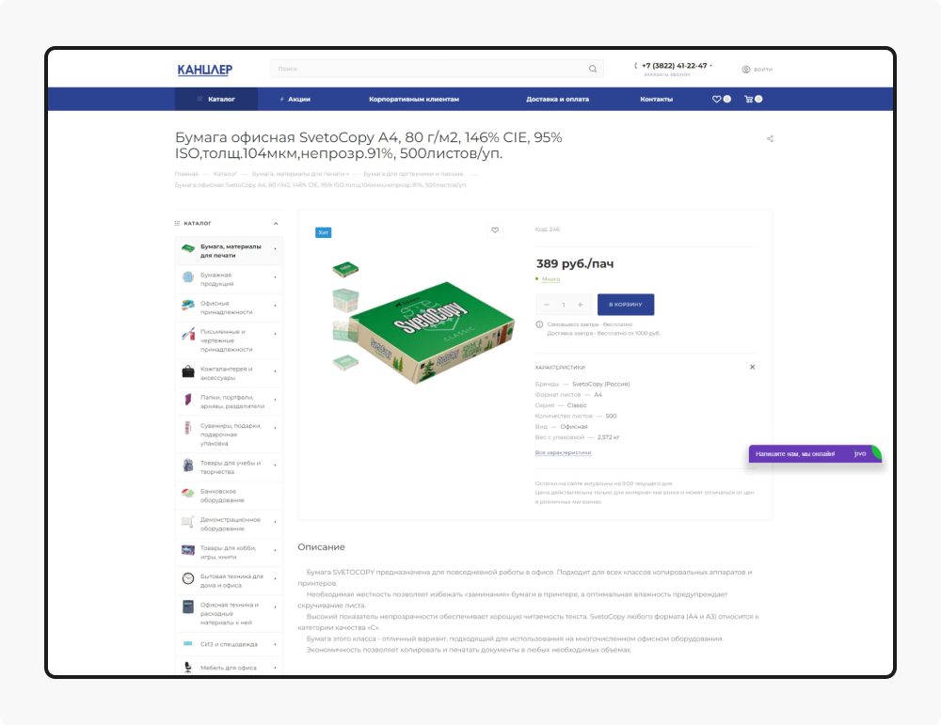This screenshot has height=725, width=941.
Task: Select the fourth product thumbnail
Action: coord(345,362)
